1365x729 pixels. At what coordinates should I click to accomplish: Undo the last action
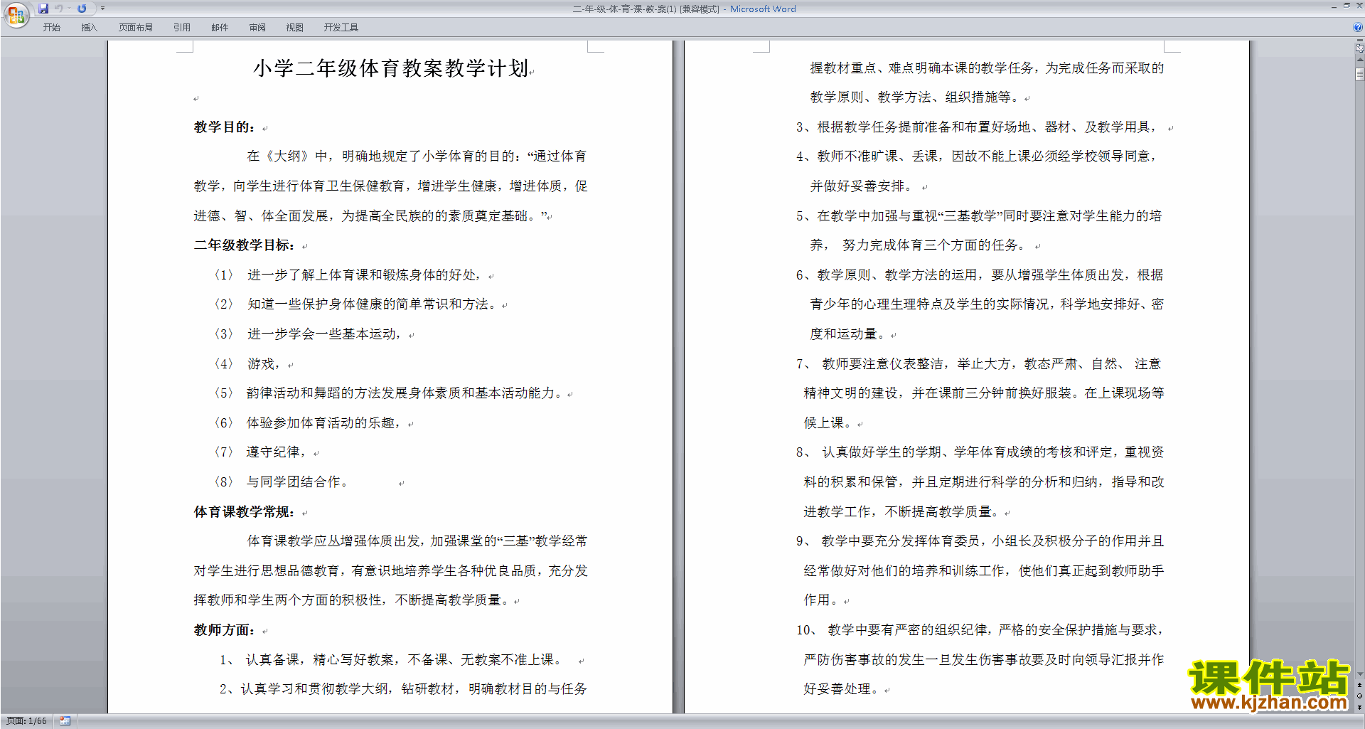point(59,9)
